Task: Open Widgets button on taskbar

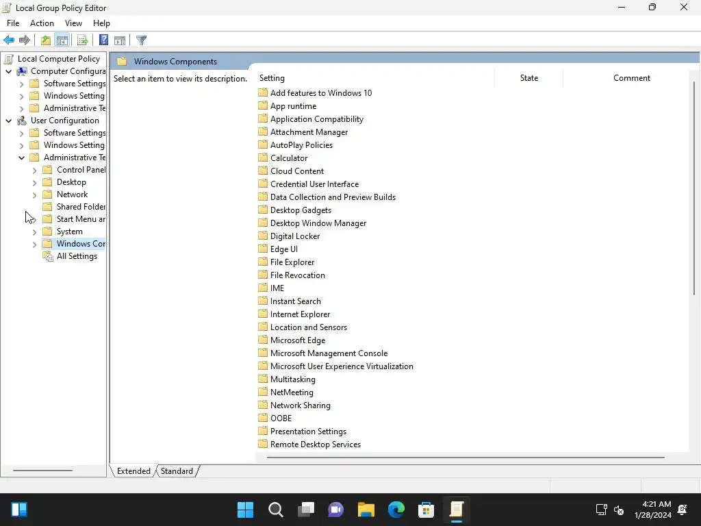Action: tap(19, 510)
